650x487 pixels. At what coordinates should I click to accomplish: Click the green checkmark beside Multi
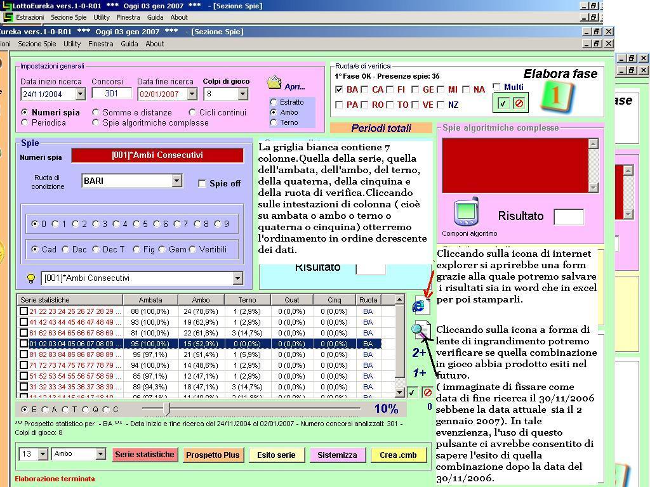click(503, 103)
